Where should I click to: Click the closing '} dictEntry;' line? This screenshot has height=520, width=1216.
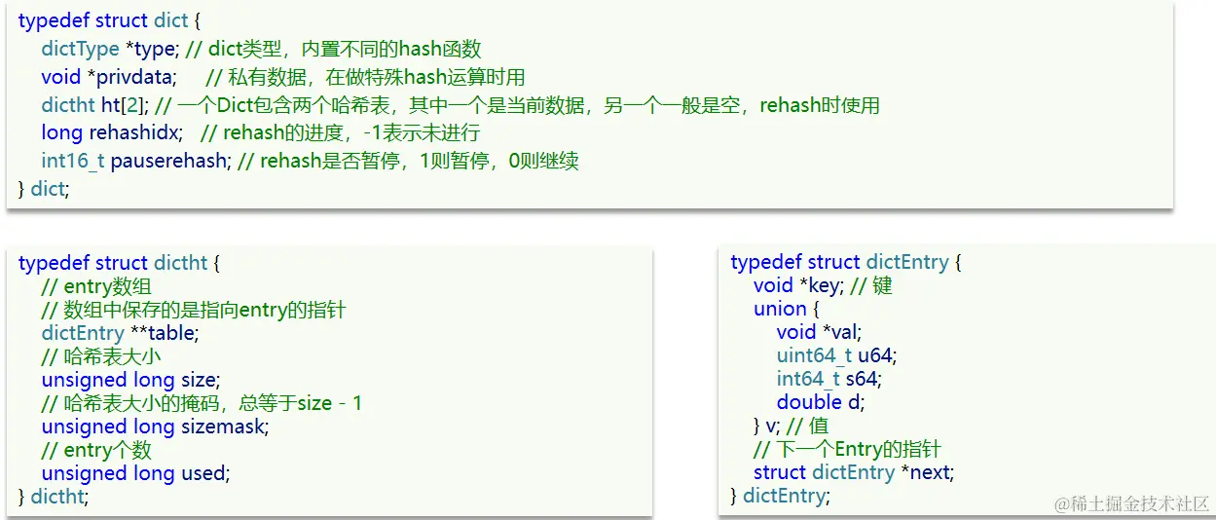(781, 496)
